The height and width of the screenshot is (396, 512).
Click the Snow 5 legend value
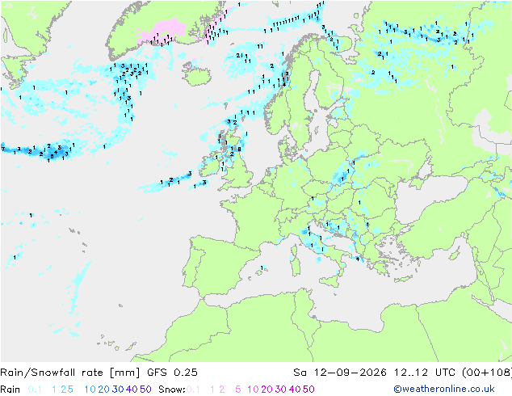237,390
